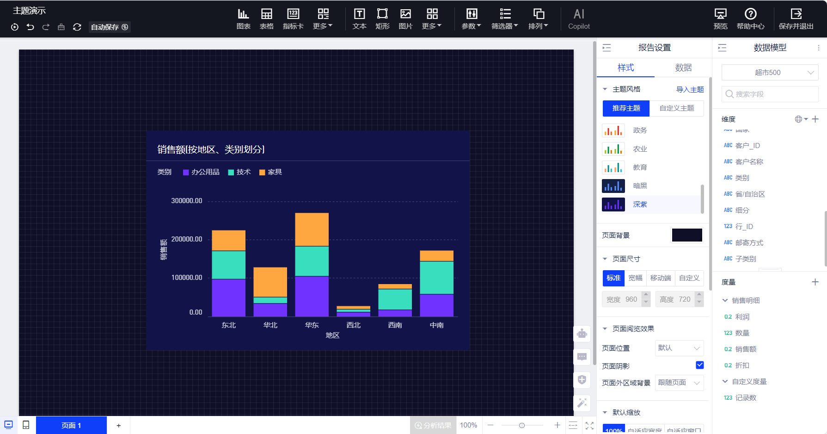
Task: Collapse the 主题风格 section
Action: click(x=605, y=89)
